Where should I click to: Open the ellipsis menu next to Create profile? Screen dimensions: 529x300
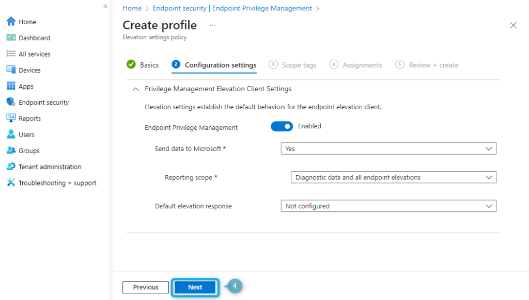click(x=212, y=24)
